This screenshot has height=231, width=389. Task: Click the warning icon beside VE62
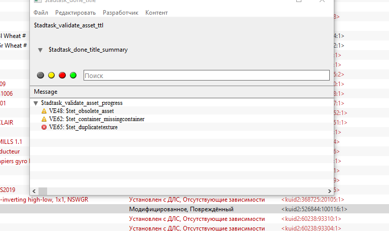(44, 119)
